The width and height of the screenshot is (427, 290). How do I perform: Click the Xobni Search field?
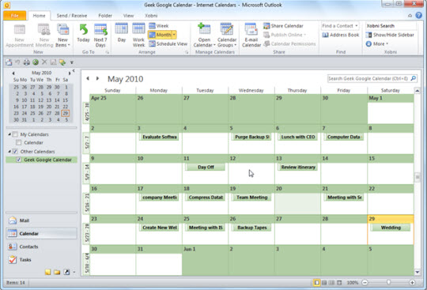pyautogui.click(x=391, y=26)
